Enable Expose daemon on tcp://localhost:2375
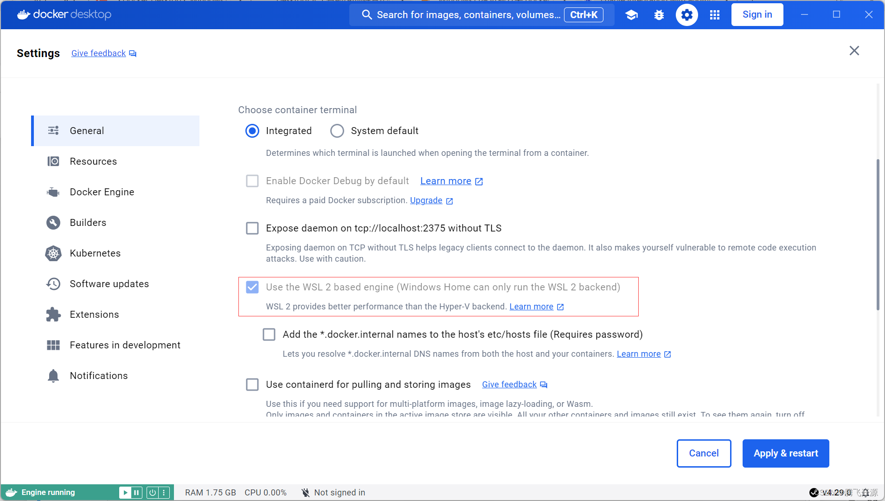 click(252, 228)
